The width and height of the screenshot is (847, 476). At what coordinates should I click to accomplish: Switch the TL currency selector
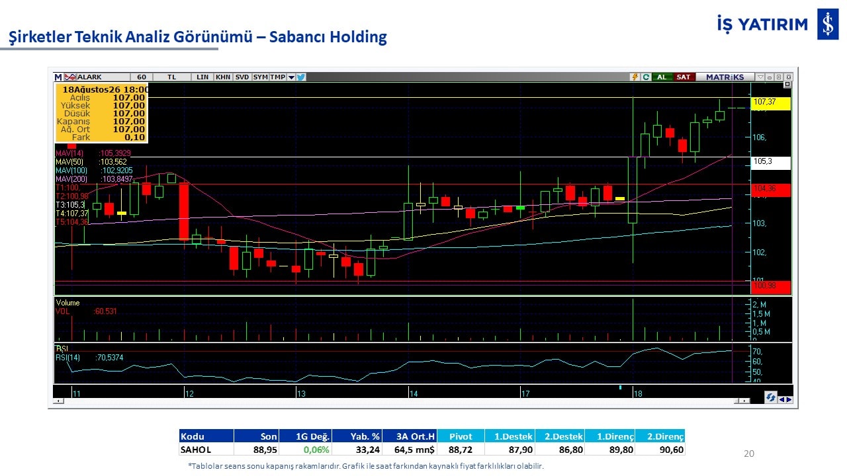click(172, 77)
